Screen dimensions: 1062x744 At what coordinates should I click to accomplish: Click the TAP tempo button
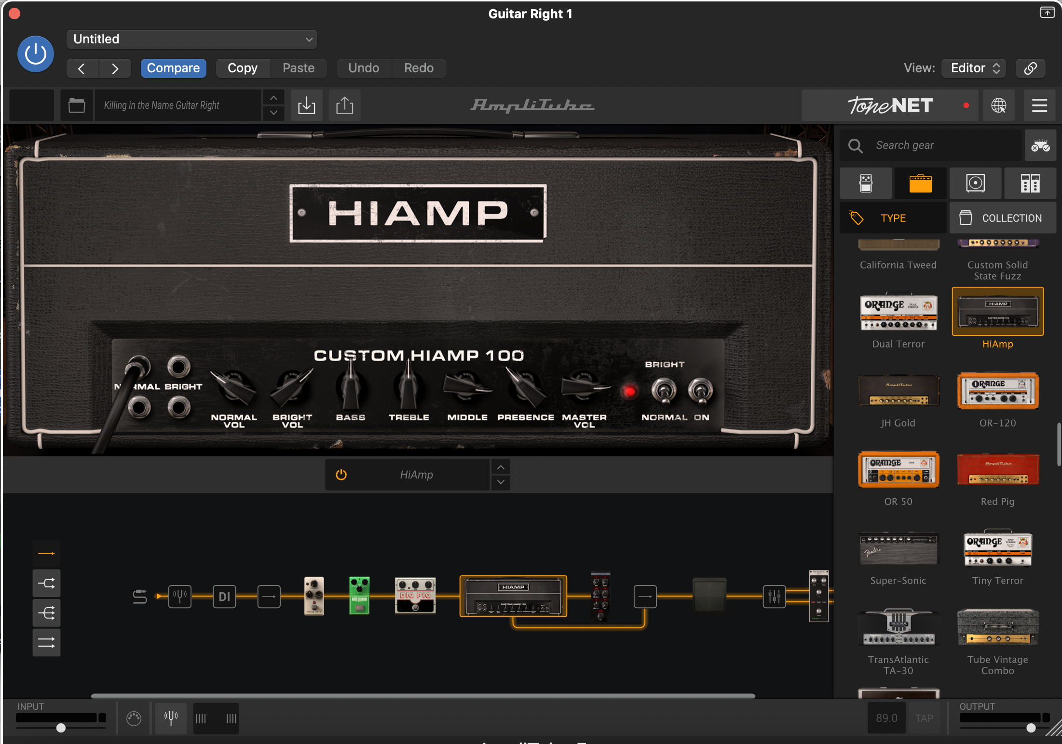(924, 718)
